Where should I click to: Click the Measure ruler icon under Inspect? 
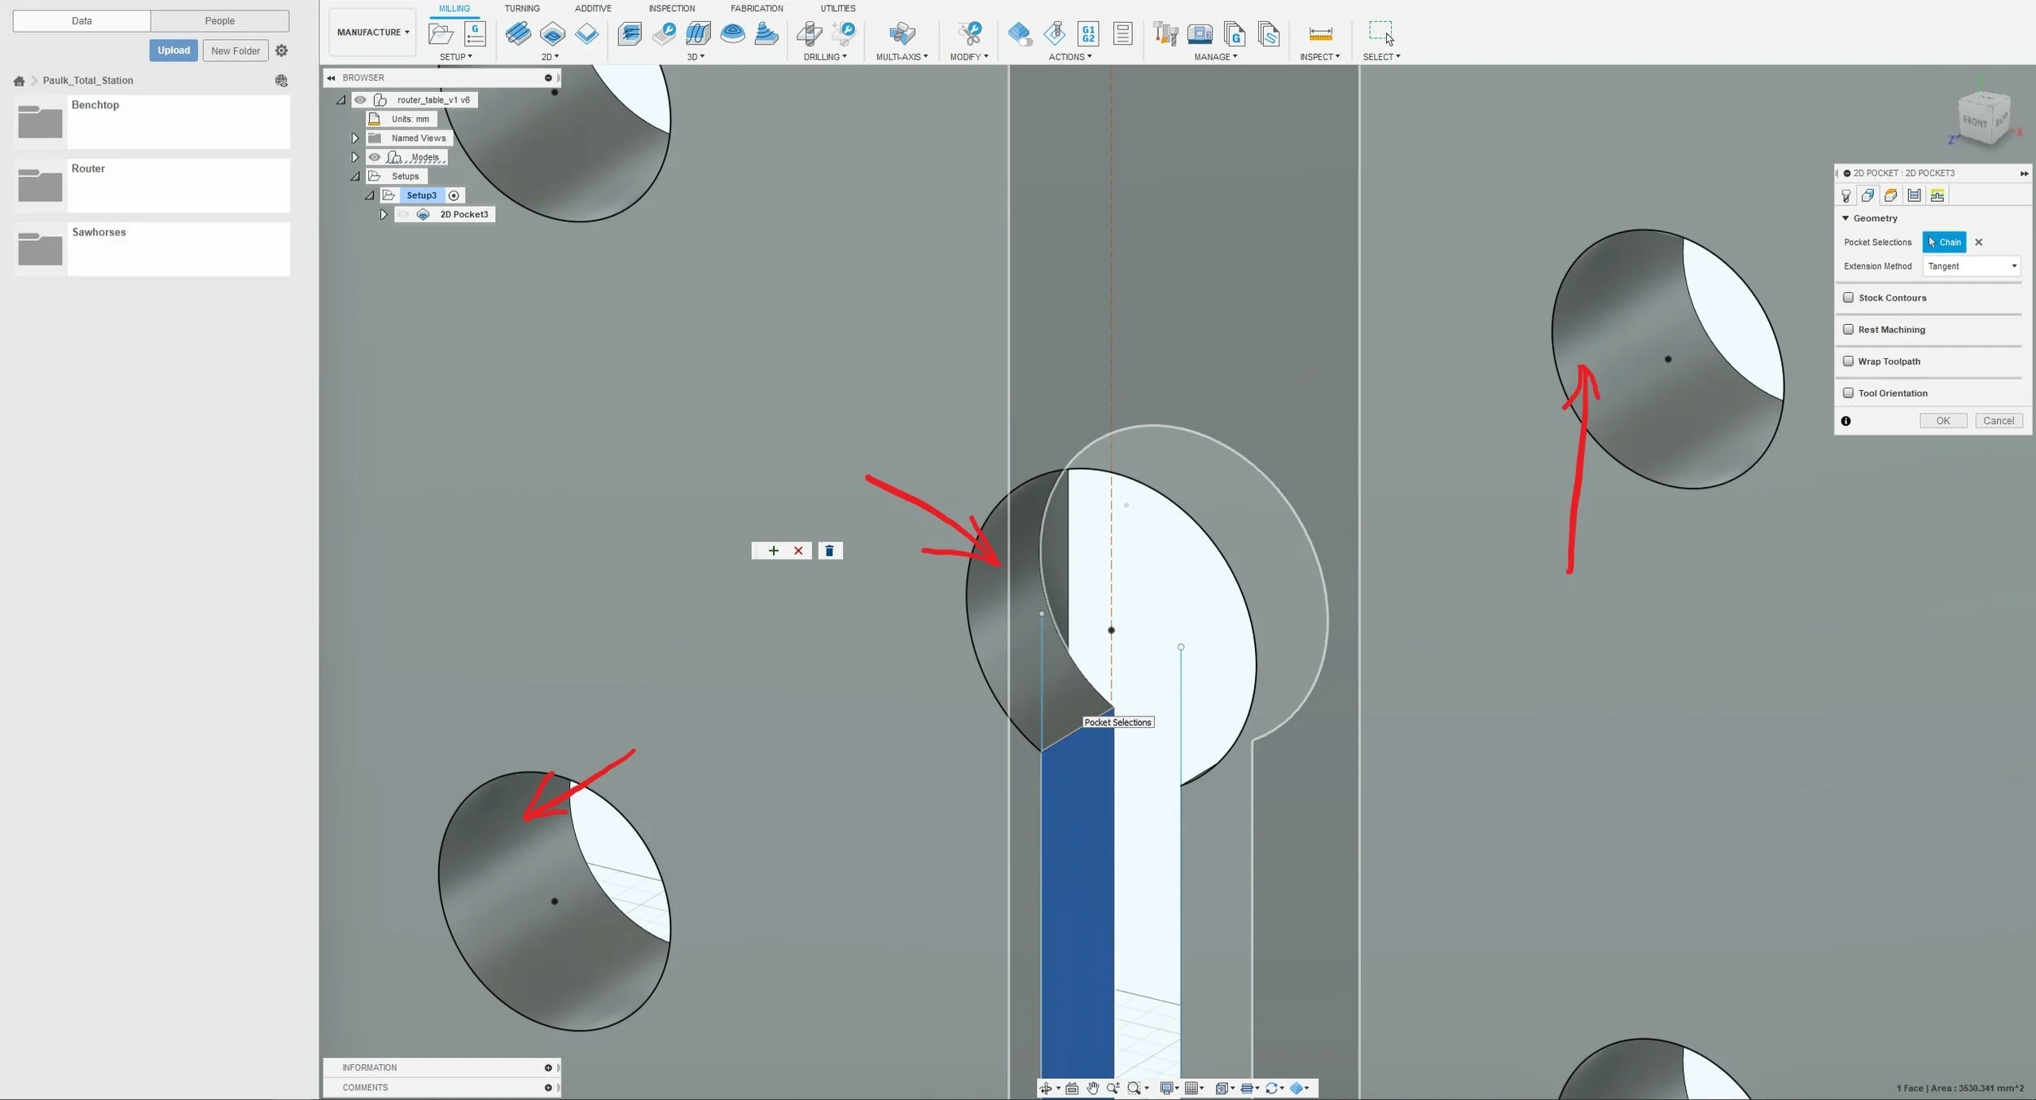point(1320,34)
